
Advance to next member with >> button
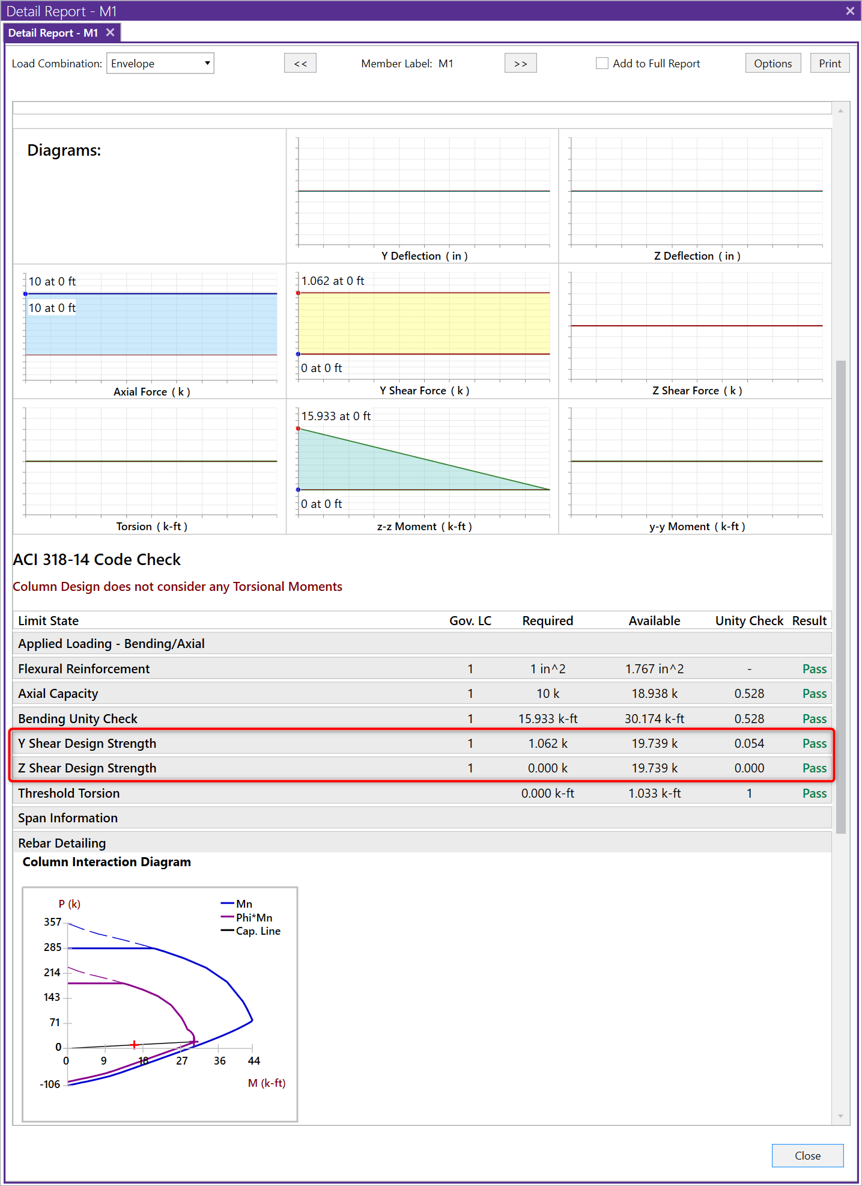click(x=520, y=63)
